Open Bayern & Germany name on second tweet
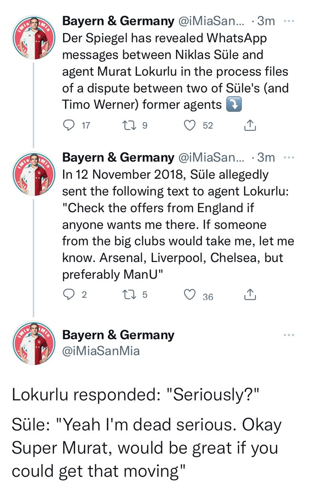311x487 pixels. tap(118, 157)
